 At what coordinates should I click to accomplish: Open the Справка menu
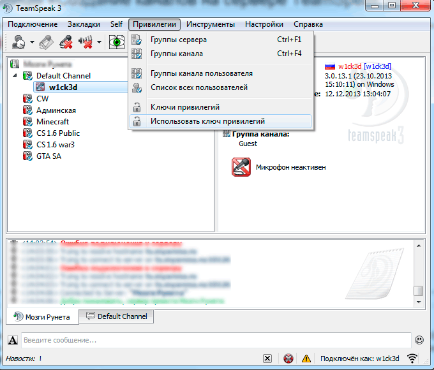coord(308,24)
